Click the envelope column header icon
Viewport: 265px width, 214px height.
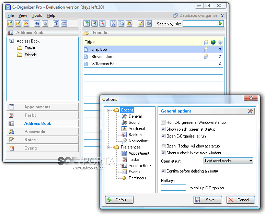(206, 42)
